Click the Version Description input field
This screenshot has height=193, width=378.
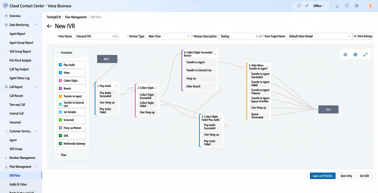241,36
